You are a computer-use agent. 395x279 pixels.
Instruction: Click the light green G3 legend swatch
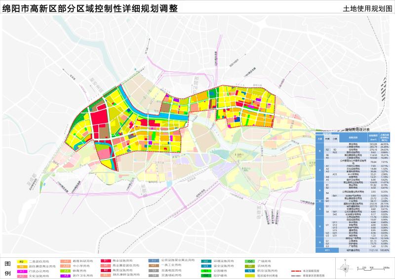pos(250,261)
